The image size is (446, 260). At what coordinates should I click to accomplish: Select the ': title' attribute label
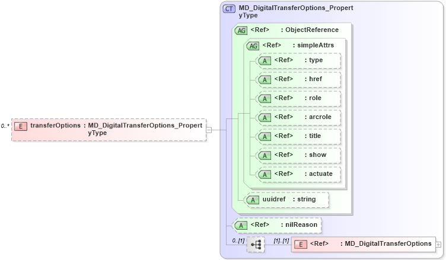[313, 136]
